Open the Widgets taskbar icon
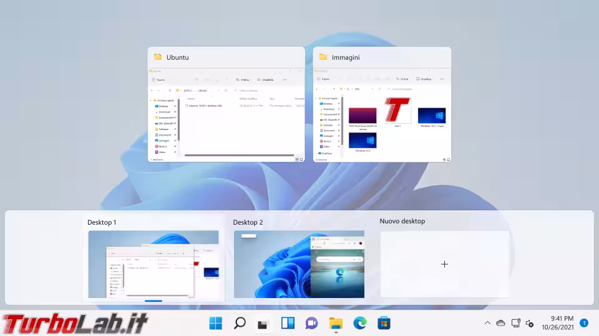599x336 pixels. pos(288,323)
